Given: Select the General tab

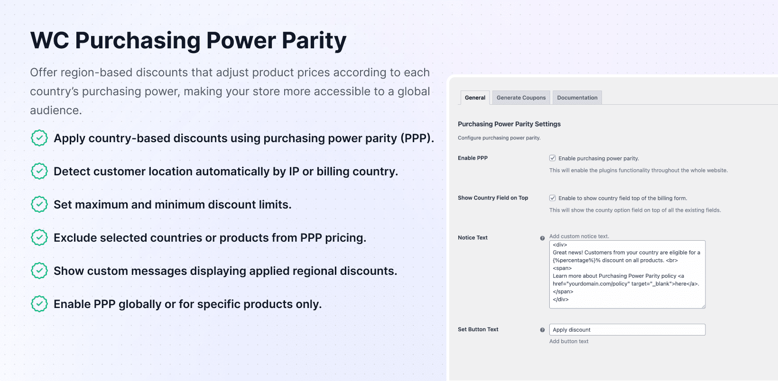Looking at the screenshot, I should [475, 98].
